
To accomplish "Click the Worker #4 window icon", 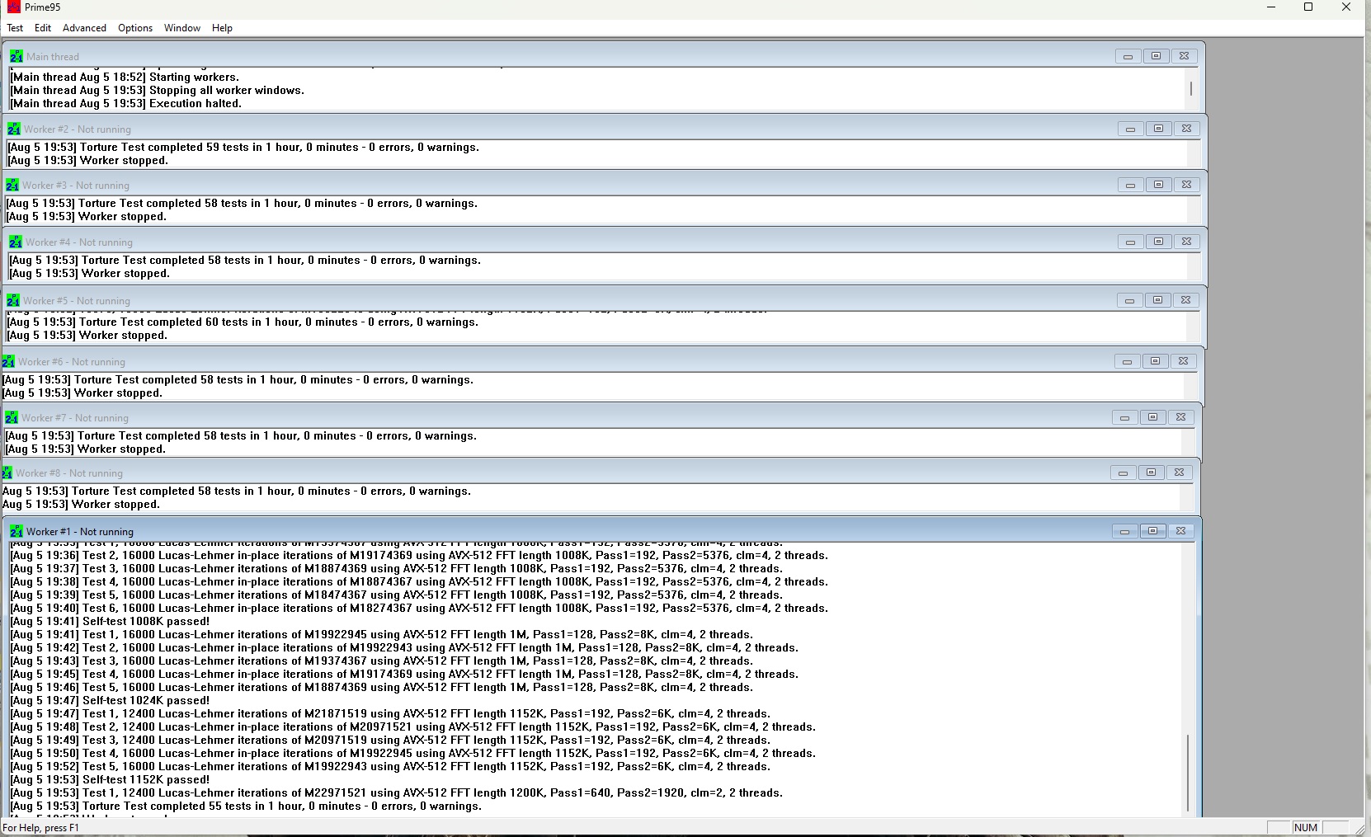I will pyautogui.click(x=16, y=242).
